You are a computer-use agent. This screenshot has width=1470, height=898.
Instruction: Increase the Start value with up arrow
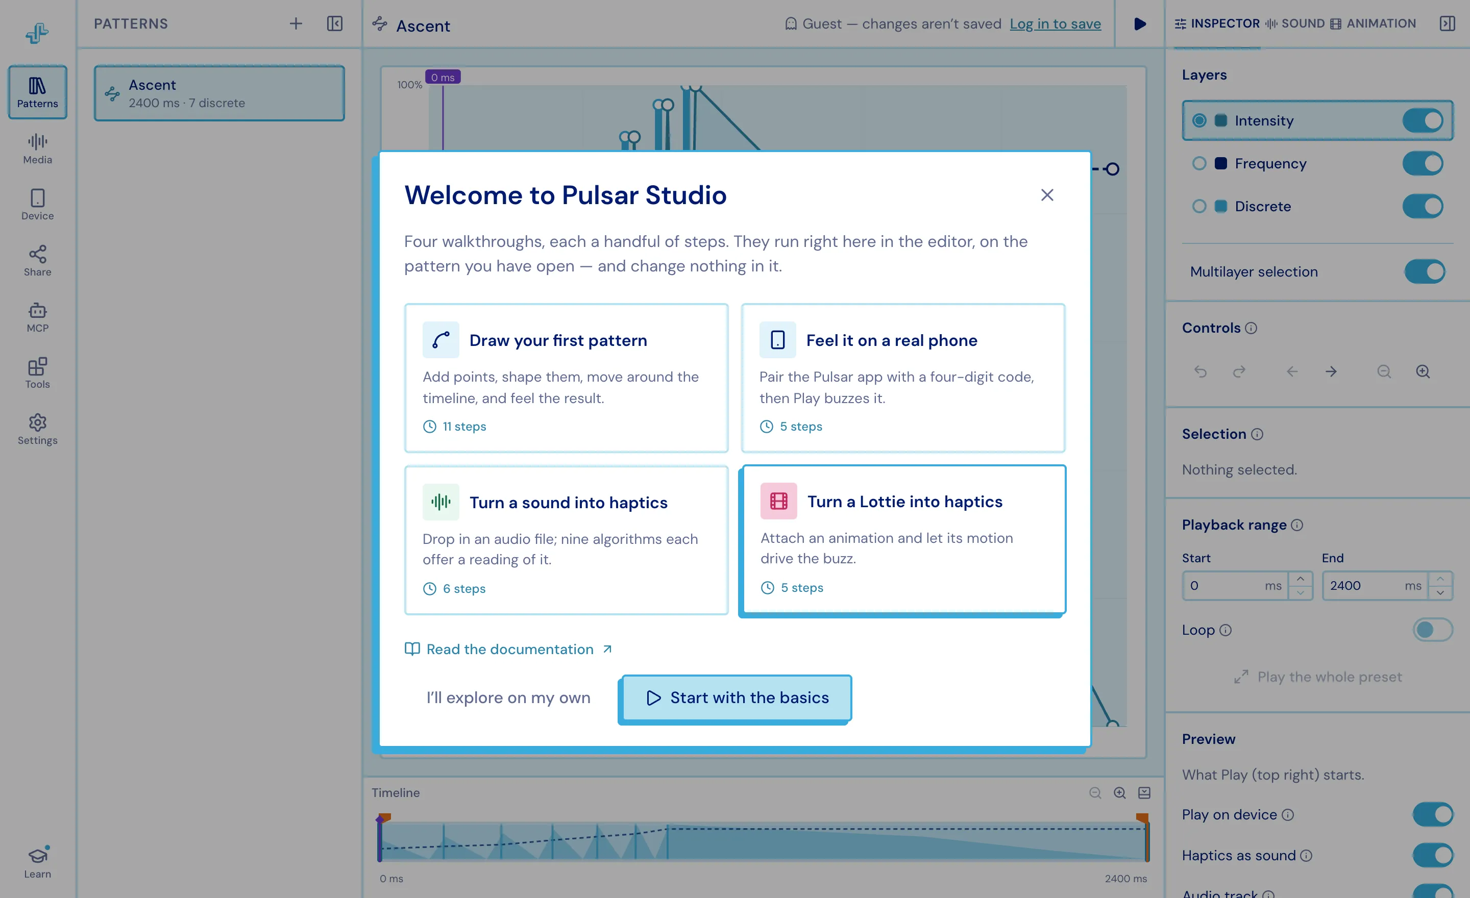point(1301,579)
